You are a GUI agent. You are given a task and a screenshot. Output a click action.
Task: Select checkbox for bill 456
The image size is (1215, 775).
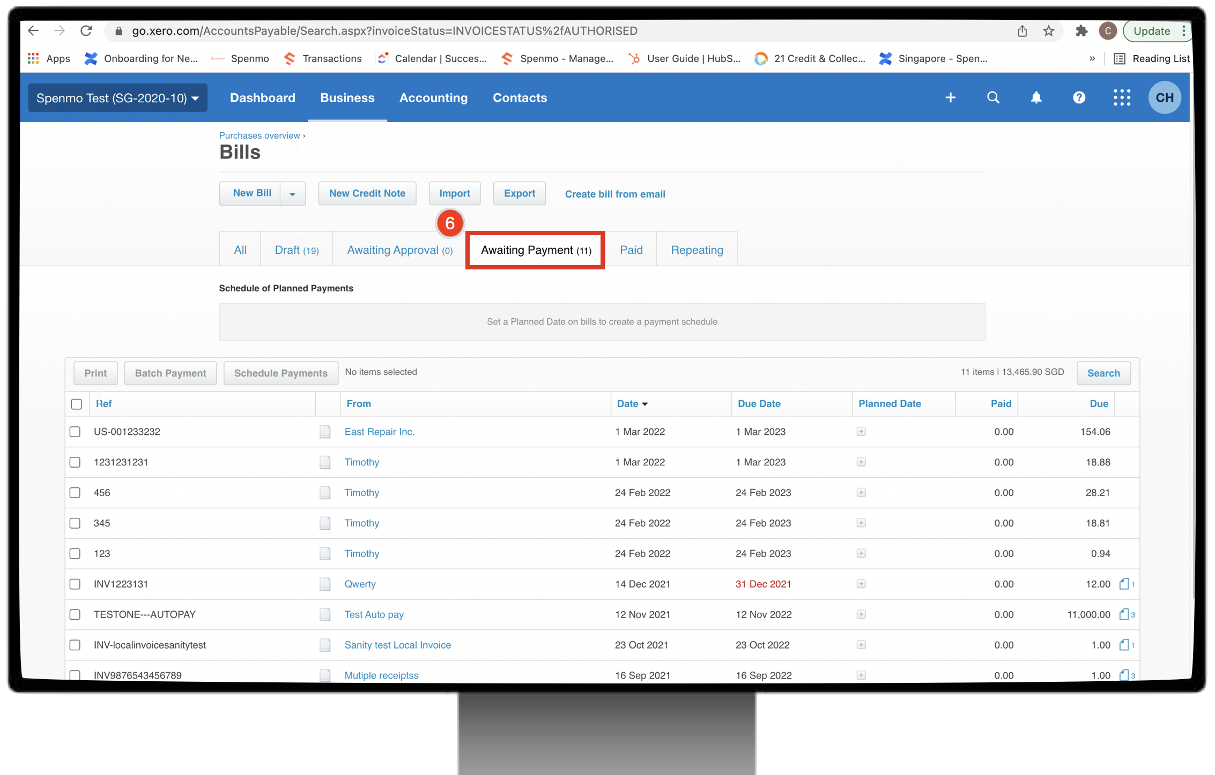click(75, 493)
